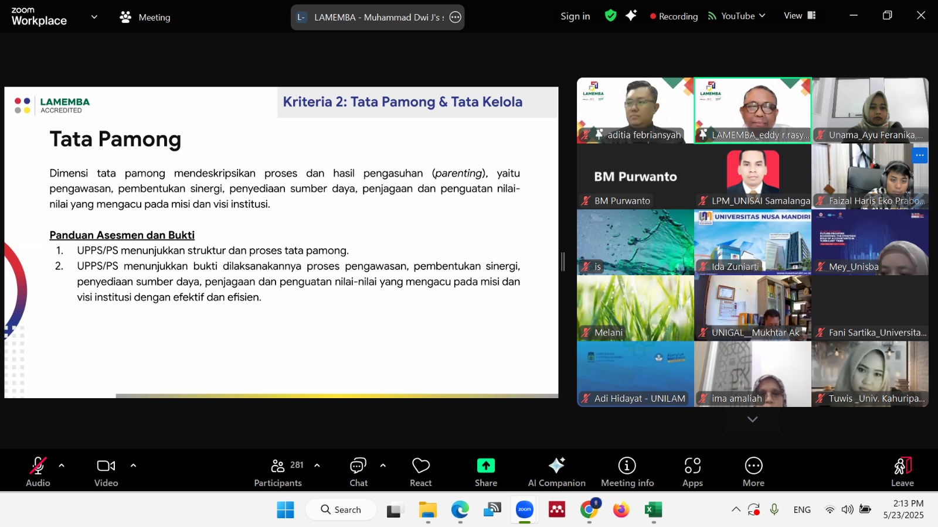Select is participant video tile
The height and width of the screenshot is (527, 938).
coord(635,242)
